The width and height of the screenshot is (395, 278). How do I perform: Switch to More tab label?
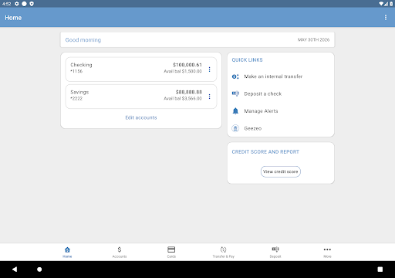327,256
